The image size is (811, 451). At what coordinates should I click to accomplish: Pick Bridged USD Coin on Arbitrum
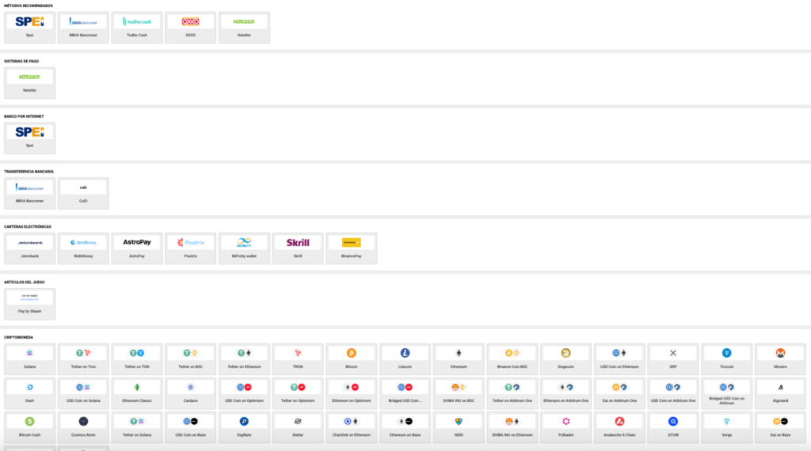click(x=727, y=393)
